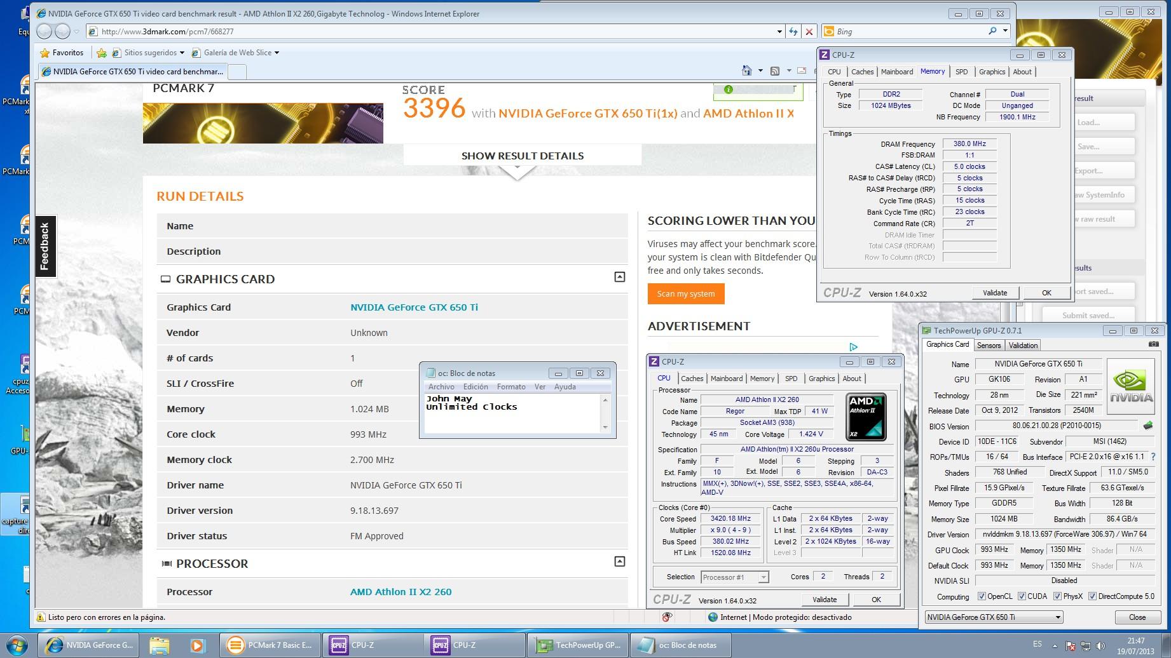Toggle the DirectCompute 5.0 checkbox
The width and height of the screenshot is (1171, 658).
click(1092, 596)
